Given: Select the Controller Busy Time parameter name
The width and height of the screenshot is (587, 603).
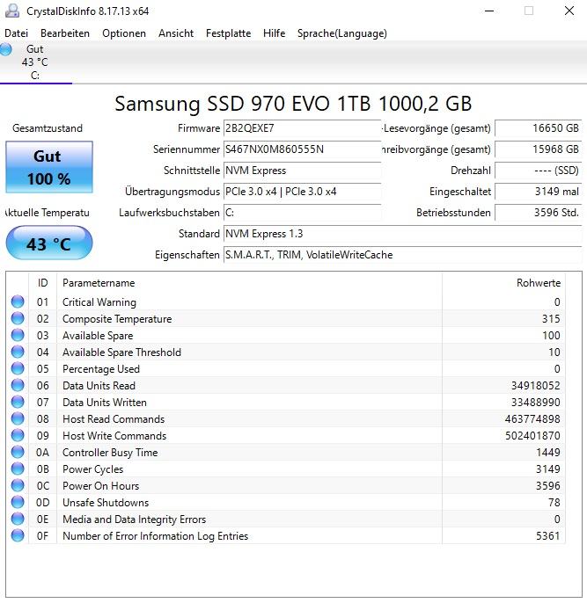Looking at the screenshot, I should pos(110,453).
